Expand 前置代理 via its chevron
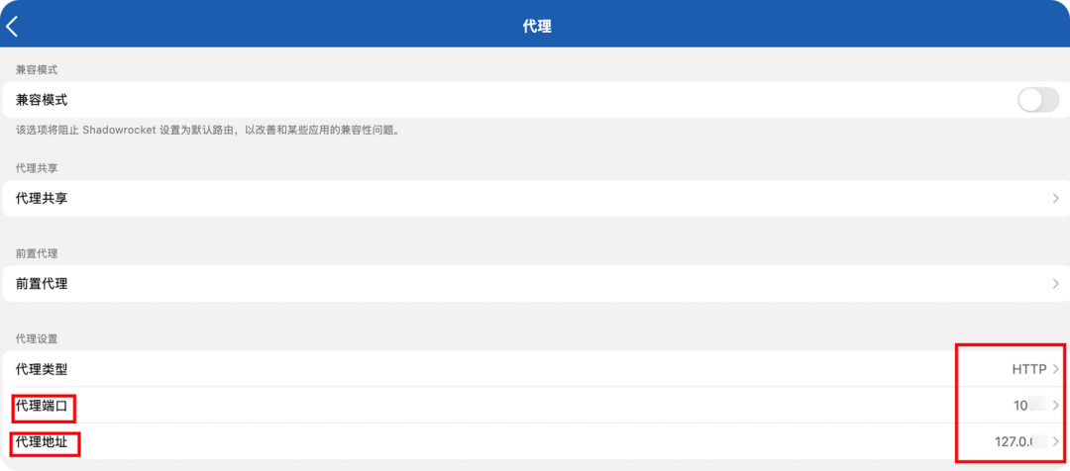Image resolution: width=1070 pixels, height=471 pixels. click(1056, 284)
